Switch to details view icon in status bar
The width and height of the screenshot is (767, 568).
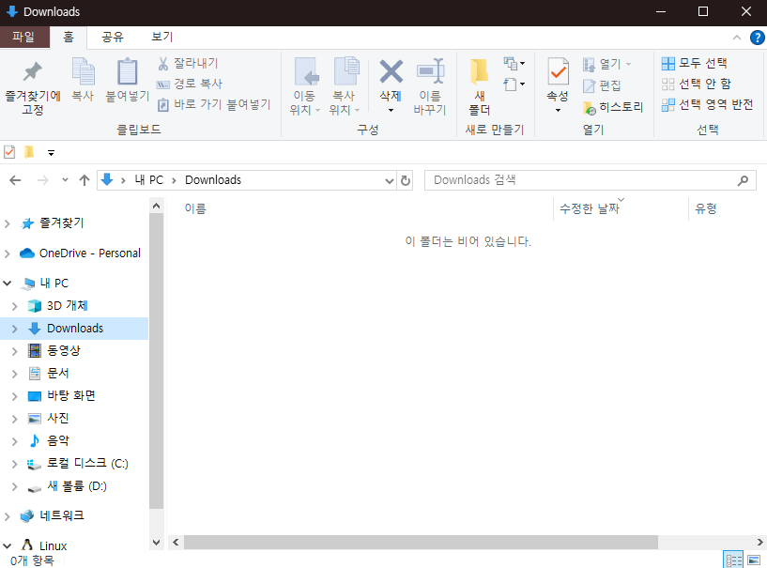(733, 560)
